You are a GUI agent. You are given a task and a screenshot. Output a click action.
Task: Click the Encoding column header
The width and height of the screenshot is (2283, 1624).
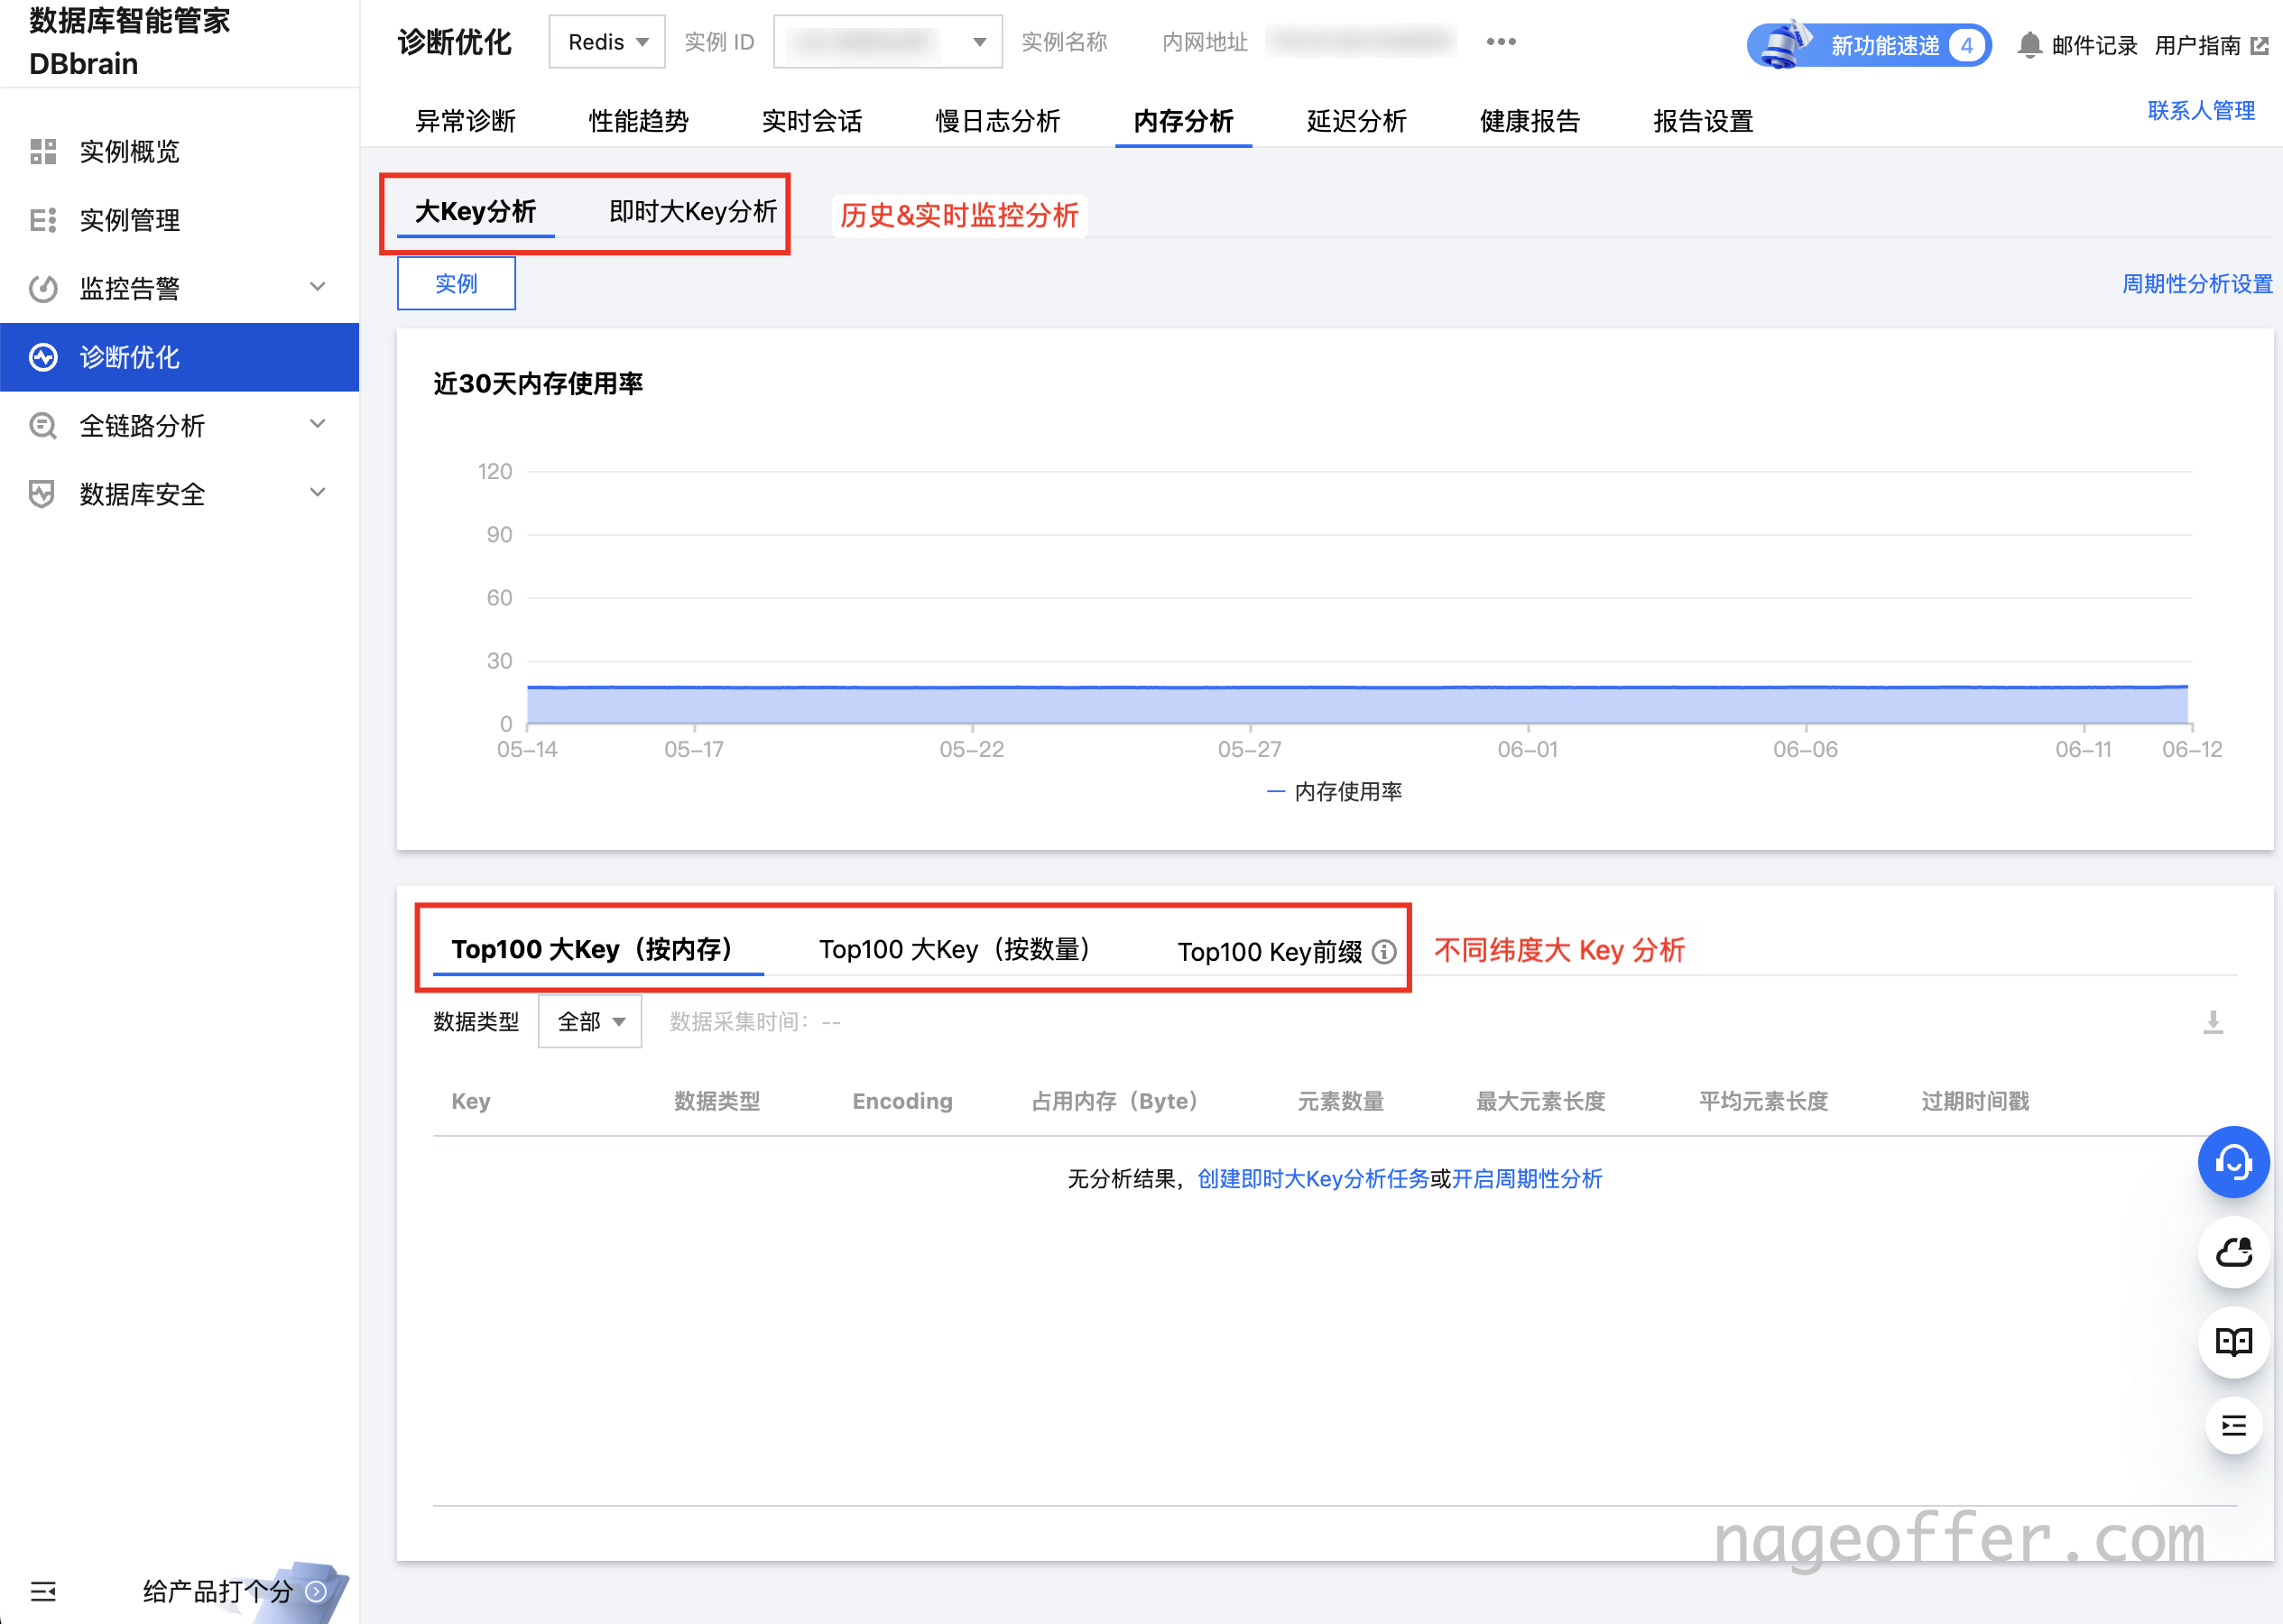coord(903,1101)
